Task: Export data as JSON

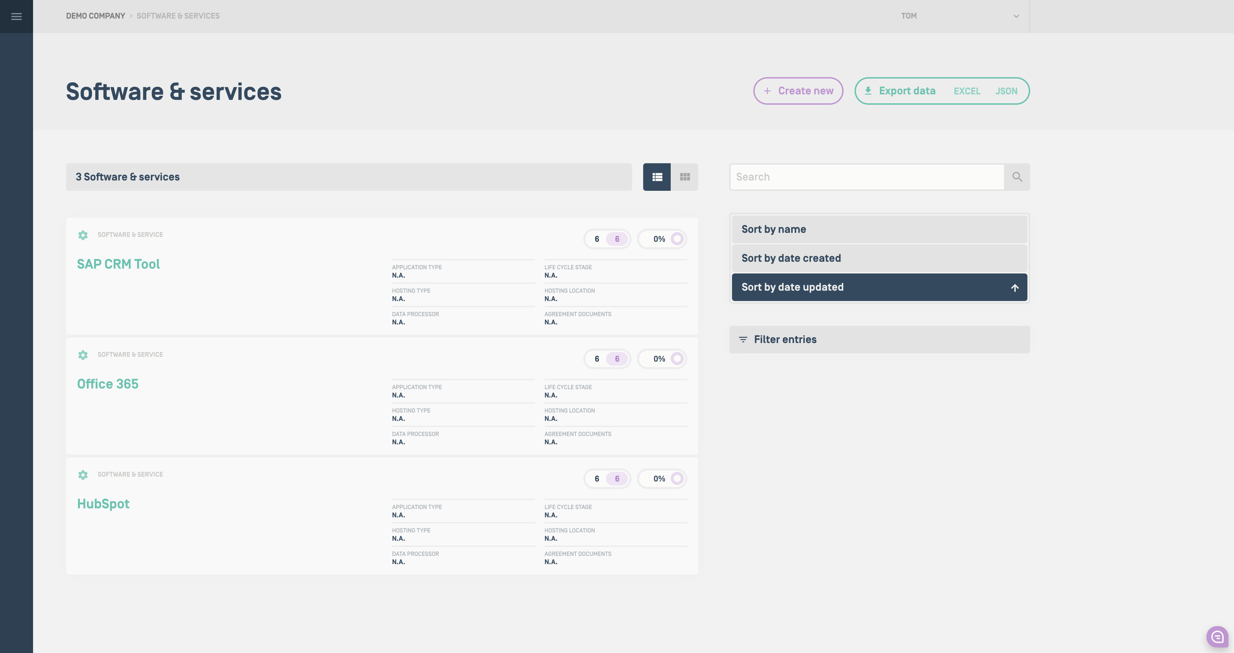Action: (x=1006, y=91)
